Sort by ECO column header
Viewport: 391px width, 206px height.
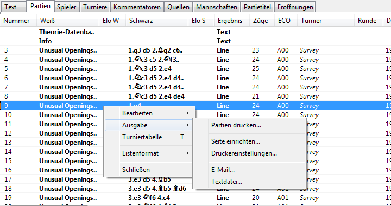tap(286, 21)
